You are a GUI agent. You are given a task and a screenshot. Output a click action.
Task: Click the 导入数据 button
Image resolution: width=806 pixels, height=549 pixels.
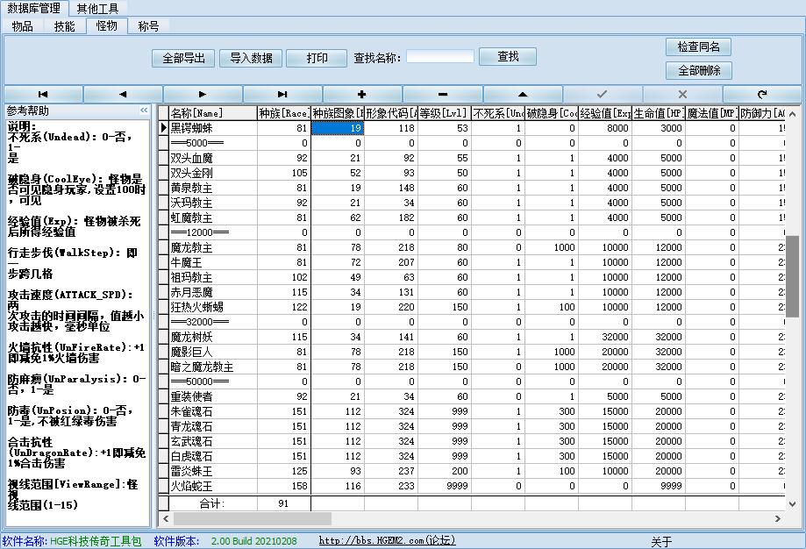click(251, 58)
